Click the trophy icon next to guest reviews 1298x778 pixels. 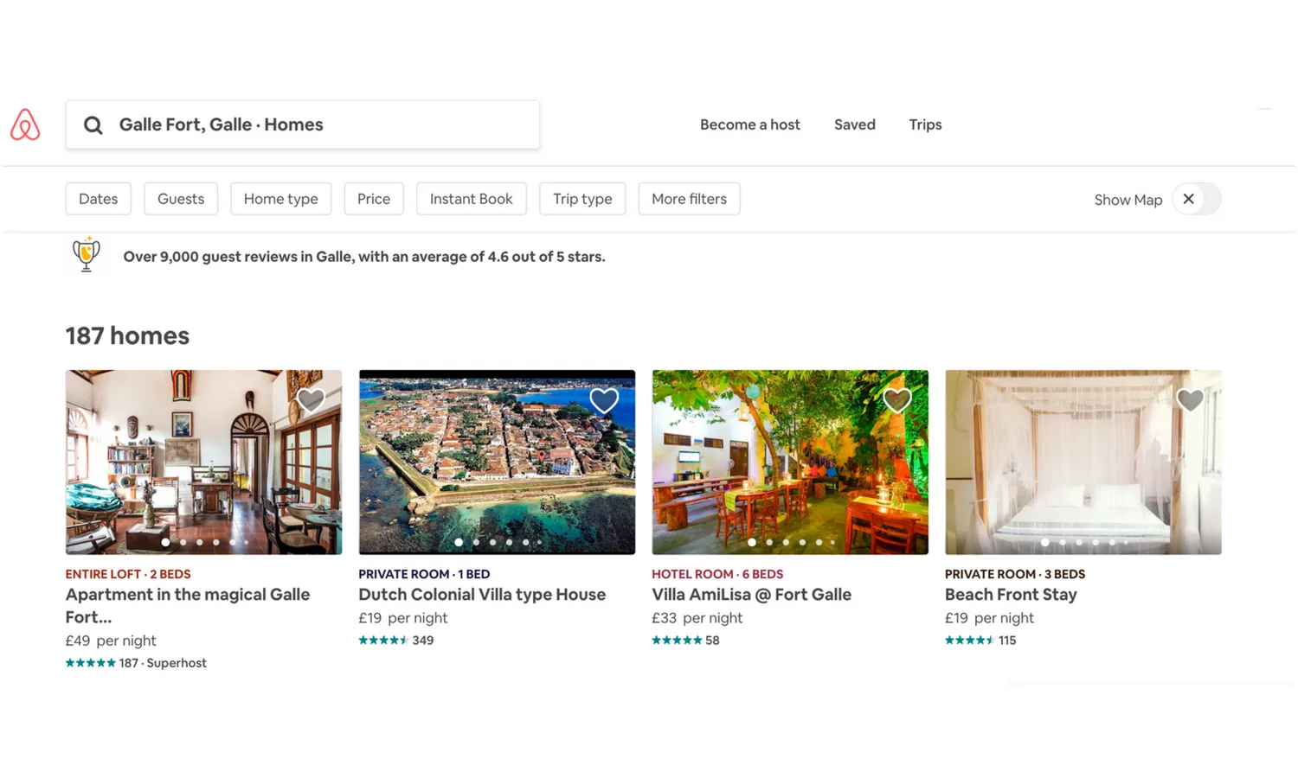point(86,254)
